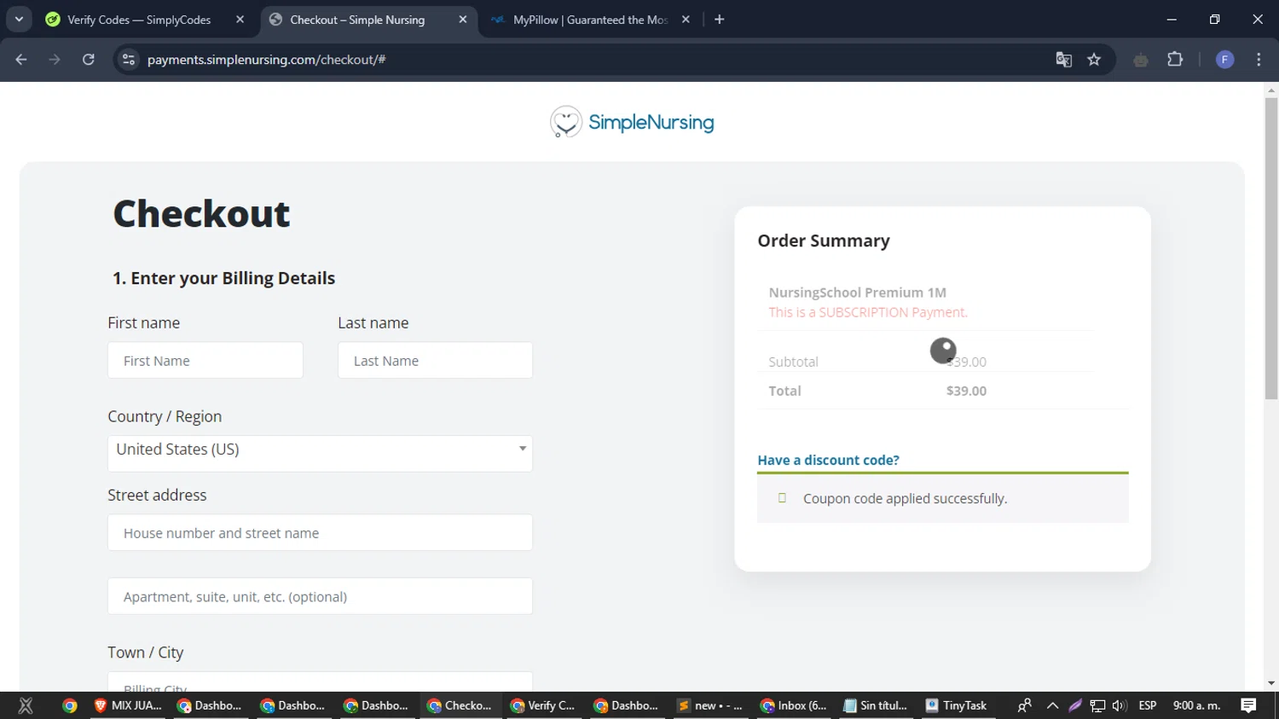Click the ESP language indicator

tap(1148, 705)
